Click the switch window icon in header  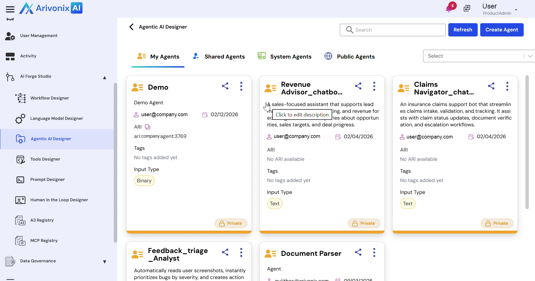click(x=467, y=8)
